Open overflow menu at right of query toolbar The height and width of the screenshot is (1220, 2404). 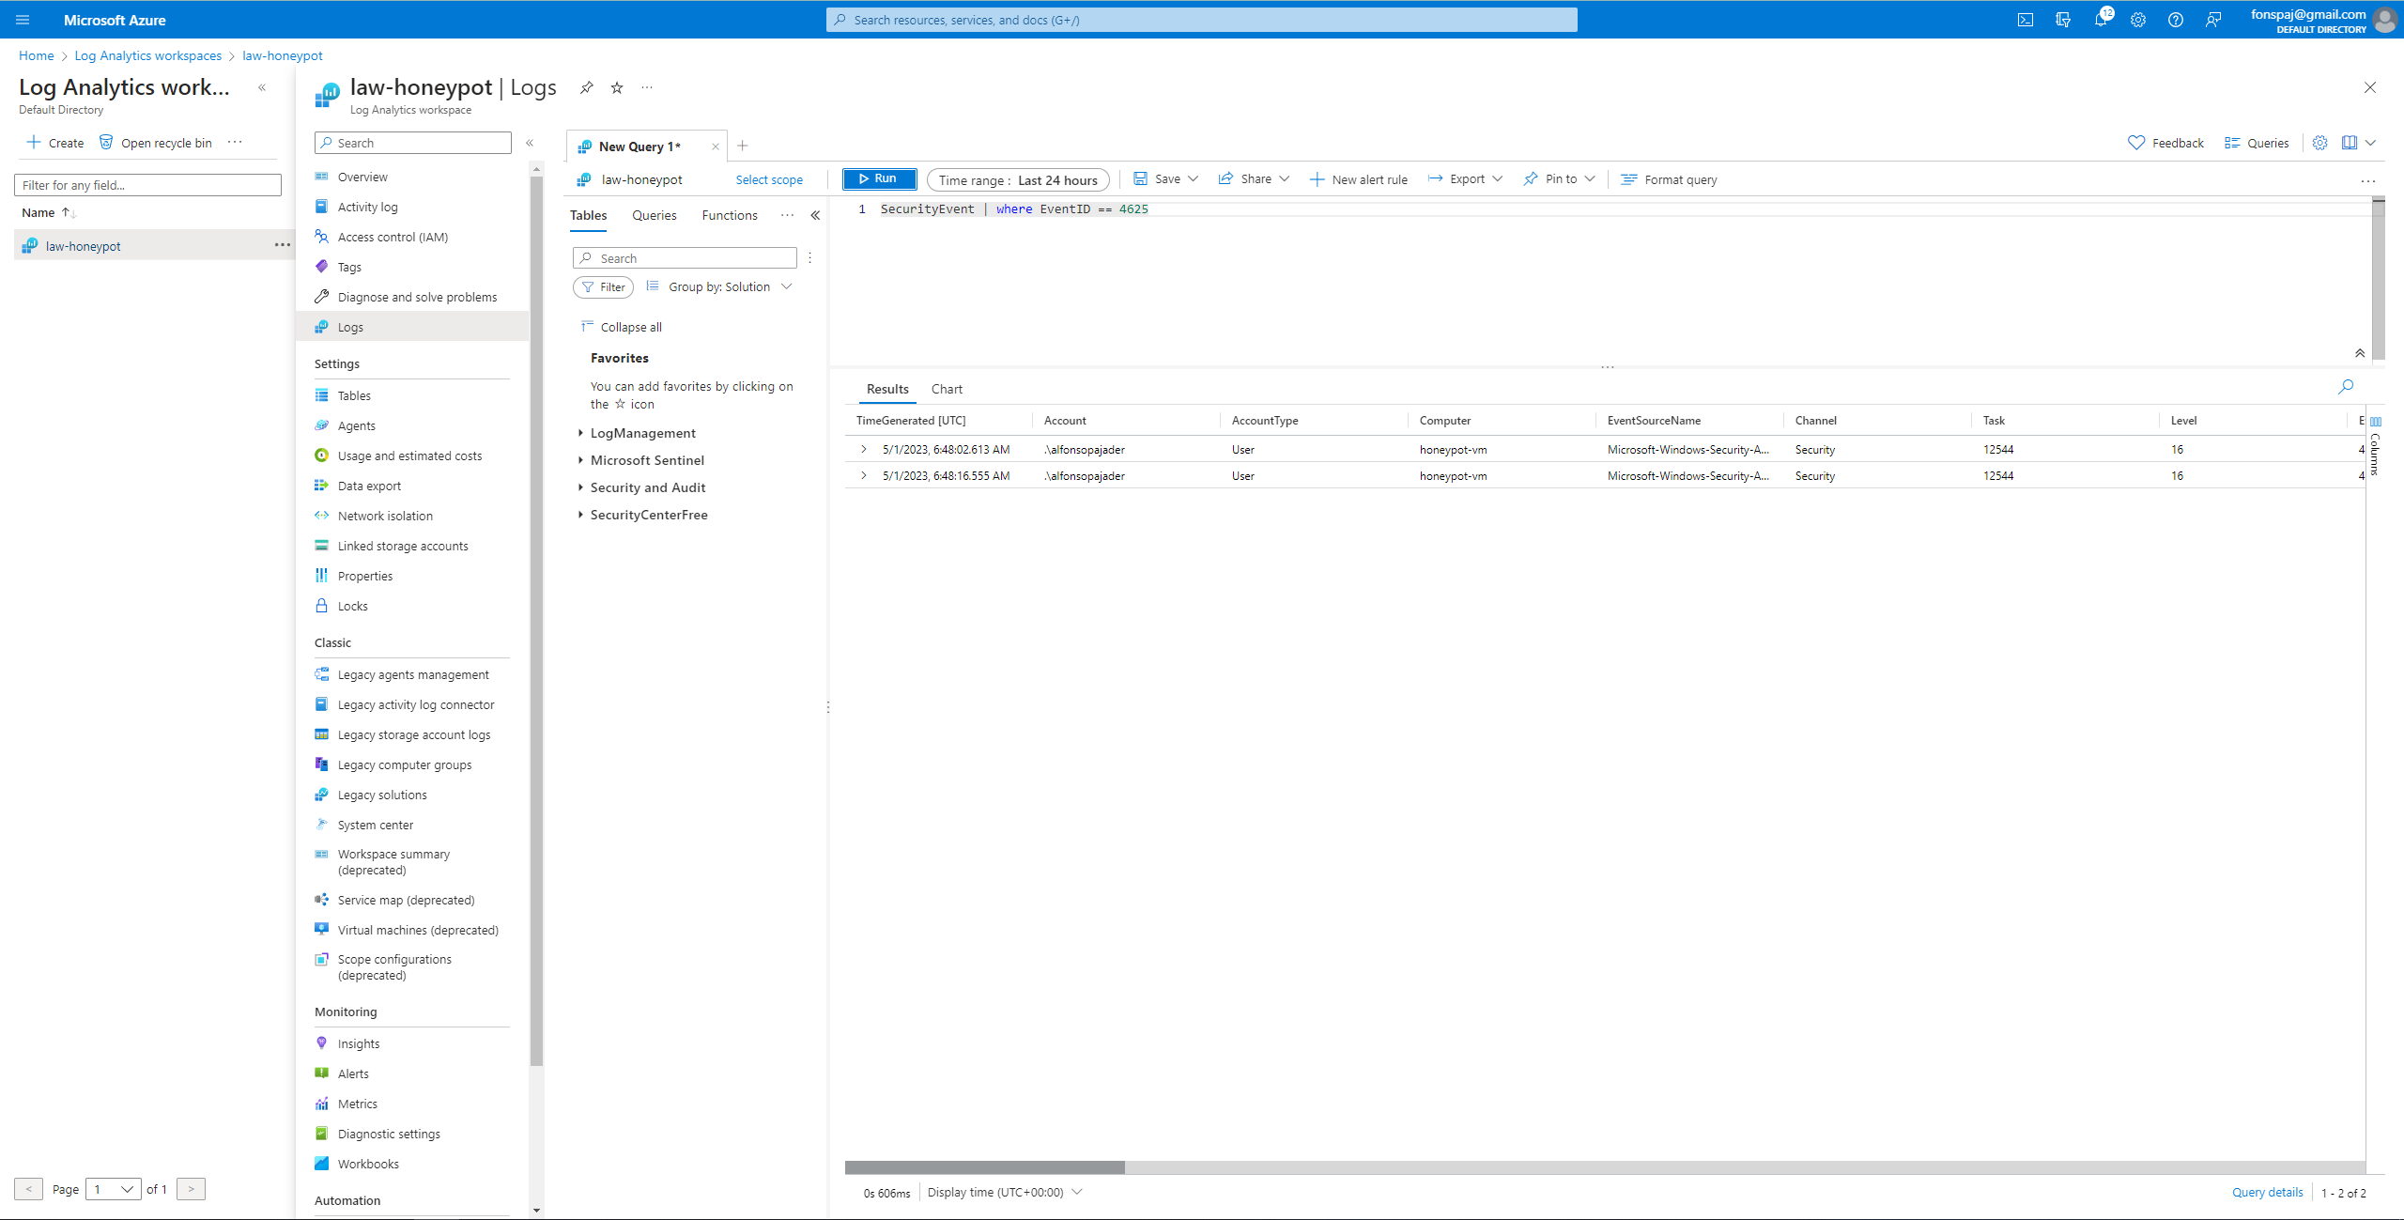coord(2368,180)
